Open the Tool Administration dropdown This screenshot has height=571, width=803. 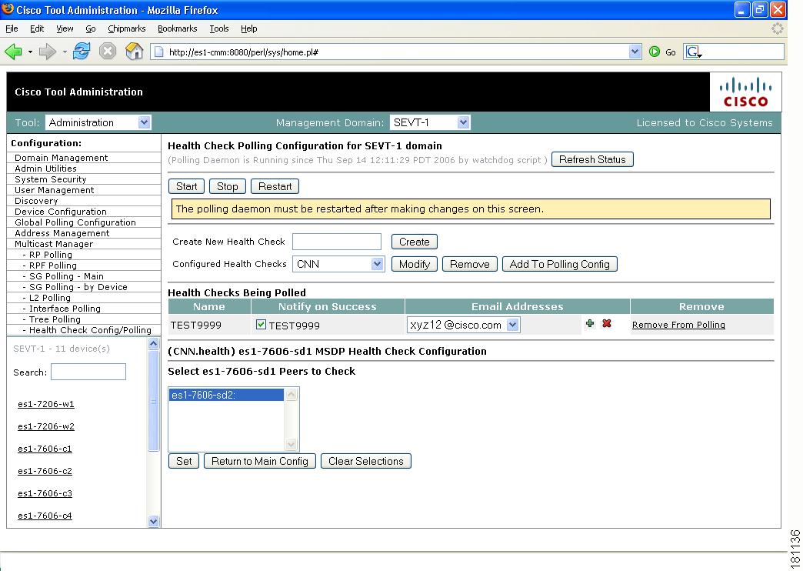coord(98,122)
